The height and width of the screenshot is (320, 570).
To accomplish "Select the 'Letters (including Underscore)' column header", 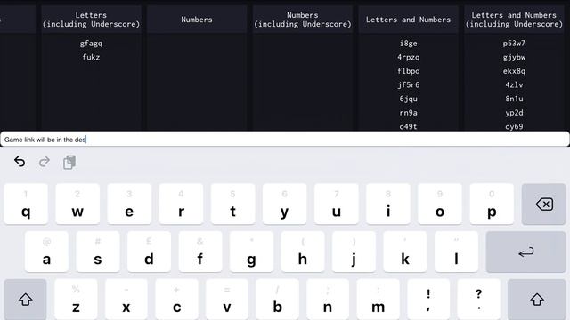I will click(x=91, y=20).
